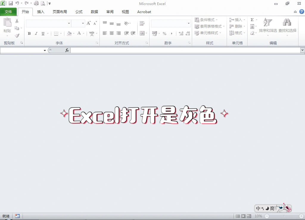305x220 pixels.
Task: Open the font name combo box
Action: 48,23
